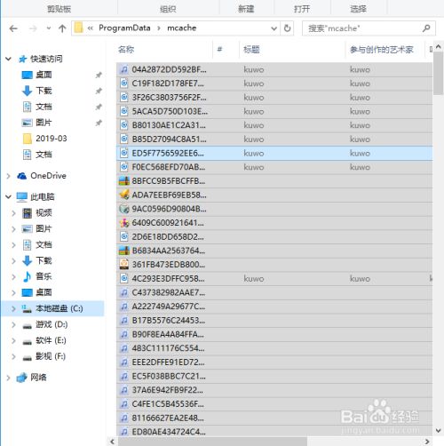Focus the mcache search box
The width and height of the screenshot is (444, 446).
click(x=369, y=28)
